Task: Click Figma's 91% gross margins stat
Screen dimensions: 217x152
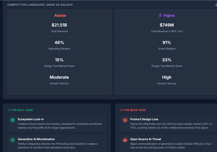Action: pos(167,42)
